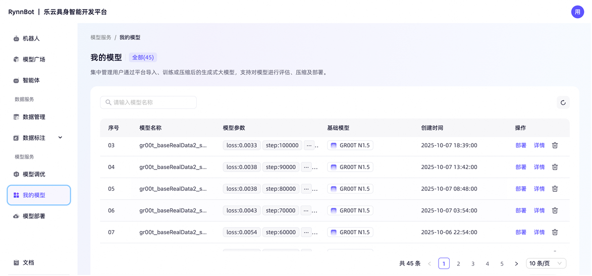The width and height of the screenshot is (592, 276).
Task: Click the 创建时间 column header
Action: click(x=433, y=128)
